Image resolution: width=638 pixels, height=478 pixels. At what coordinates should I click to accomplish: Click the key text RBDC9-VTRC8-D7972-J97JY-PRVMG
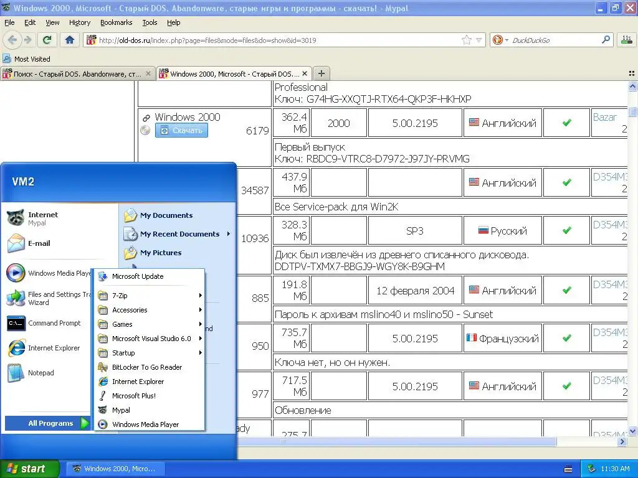pos(388,159)
